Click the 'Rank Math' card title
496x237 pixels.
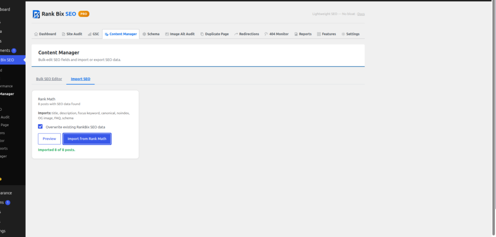click(46, 99)
